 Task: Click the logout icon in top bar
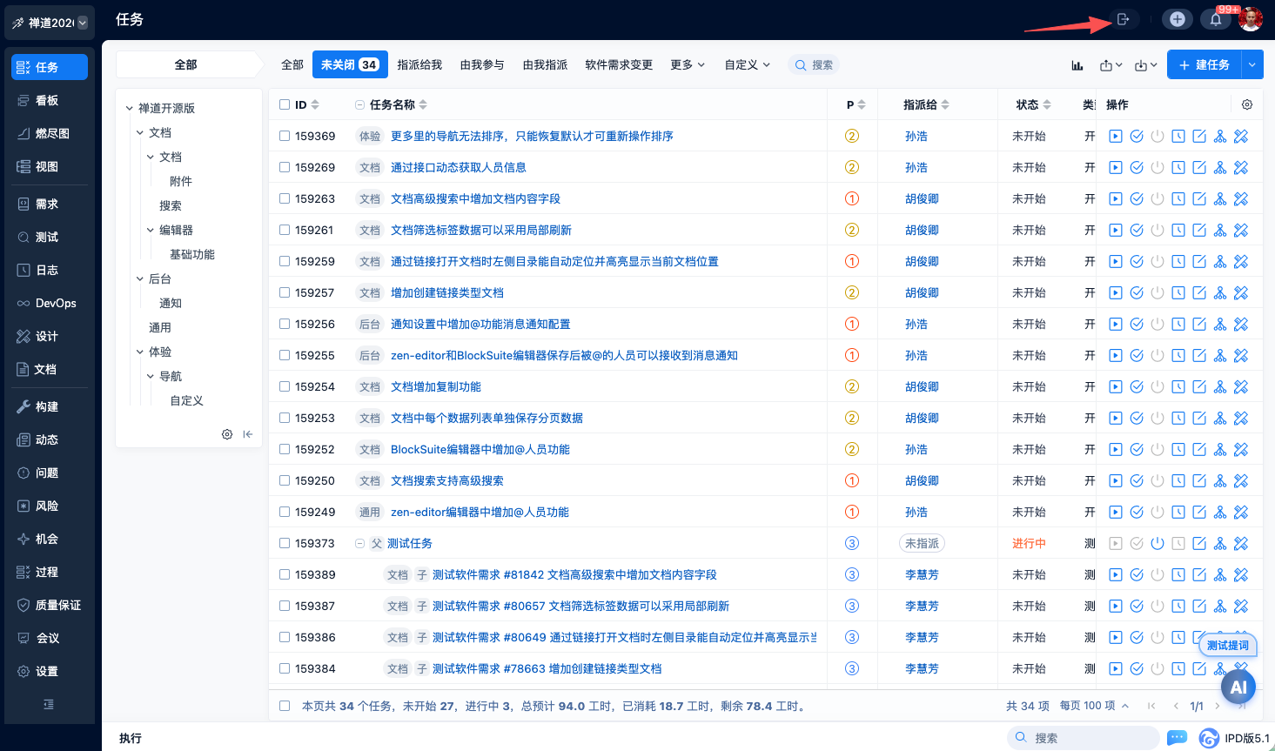(1123, 19)
